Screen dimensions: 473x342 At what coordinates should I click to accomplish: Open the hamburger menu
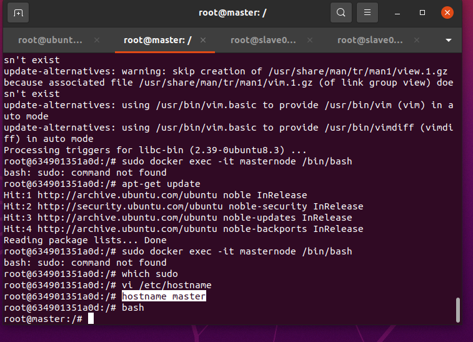click(x=367, y=13)
